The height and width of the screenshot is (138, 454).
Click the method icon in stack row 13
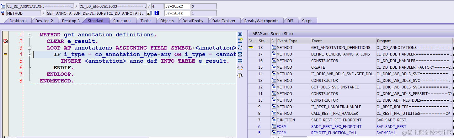[x=274, y=81]
